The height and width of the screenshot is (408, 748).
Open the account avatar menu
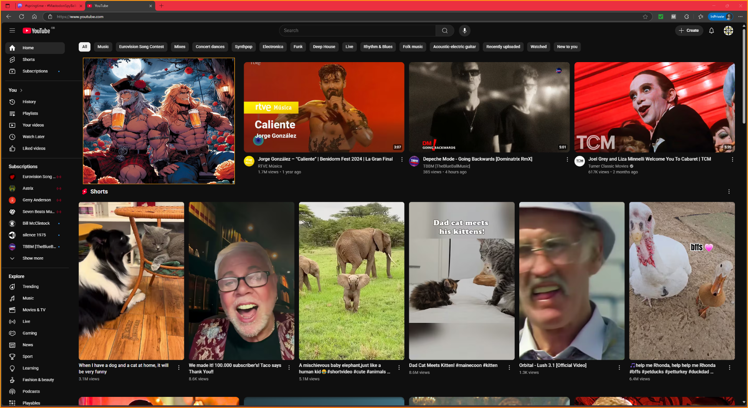click(728, 31)
